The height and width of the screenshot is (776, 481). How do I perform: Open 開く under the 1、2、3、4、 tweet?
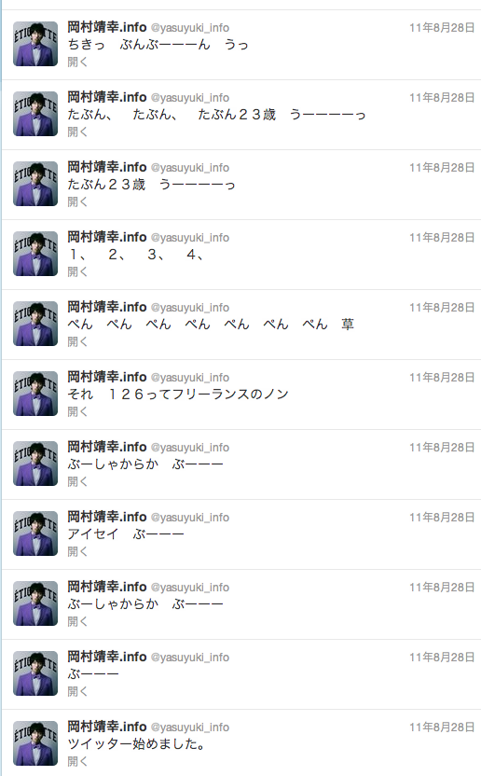(77, 271)
